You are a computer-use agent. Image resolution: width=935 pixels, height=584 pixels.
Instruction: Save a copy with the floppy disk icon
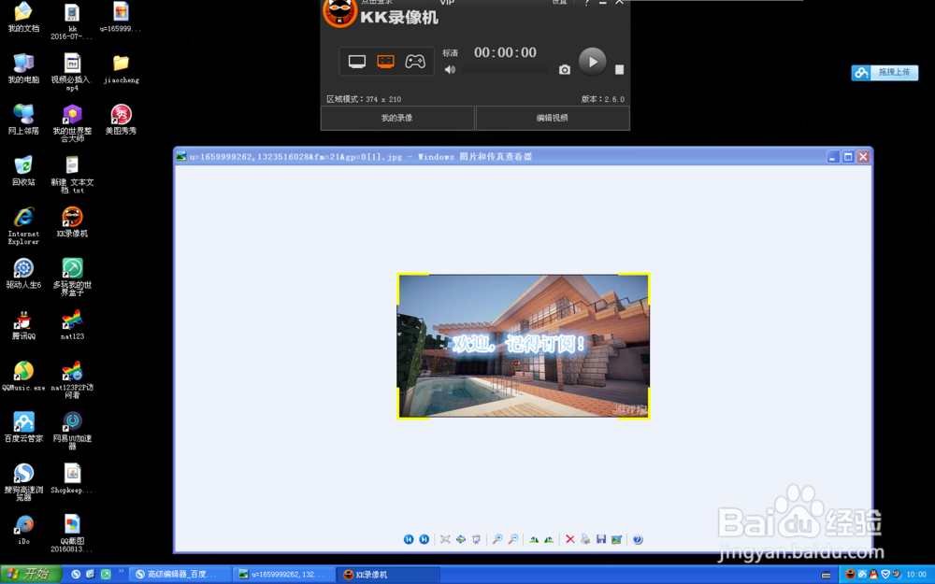tap(601, 539)
